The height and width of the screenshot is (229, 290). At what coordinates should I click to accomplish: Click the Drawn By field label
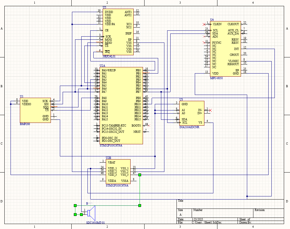click(x=245, y=222)
